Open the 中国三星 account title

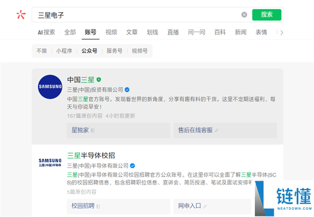click(81, 80)
